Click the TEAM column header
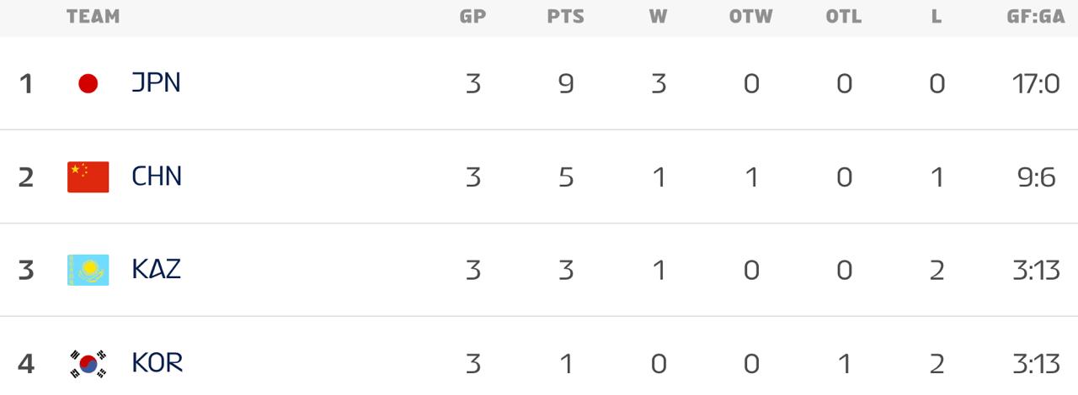The height and width of the screenshot is (395, 1078). (x=93, y=17)
